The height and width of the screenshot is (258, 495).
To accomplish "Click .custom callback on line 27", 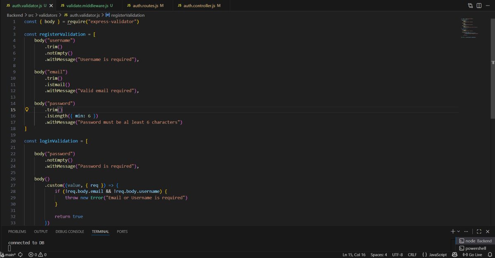I will 82,185.
